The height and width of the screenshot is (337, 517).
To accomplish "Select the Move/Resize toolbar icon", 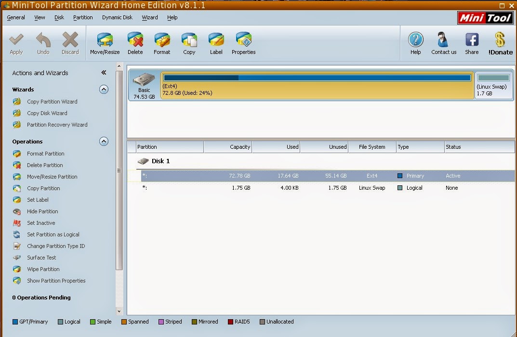I will [x=105, y=43].
